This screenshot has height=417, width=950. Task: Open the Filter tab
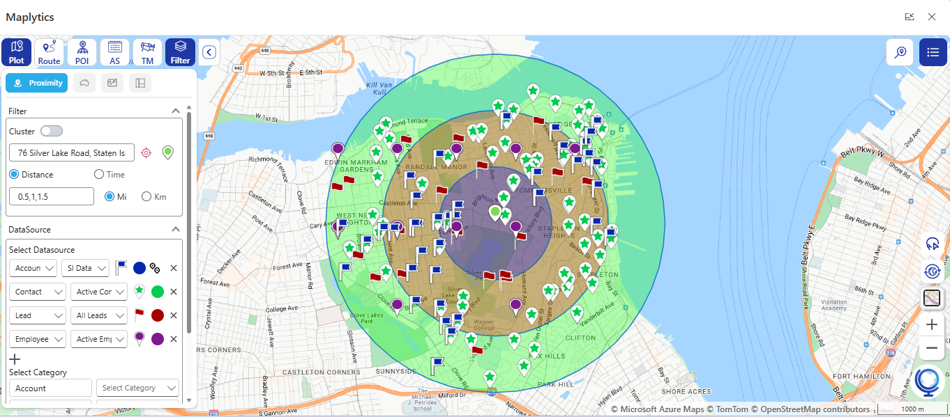[180, 52]
